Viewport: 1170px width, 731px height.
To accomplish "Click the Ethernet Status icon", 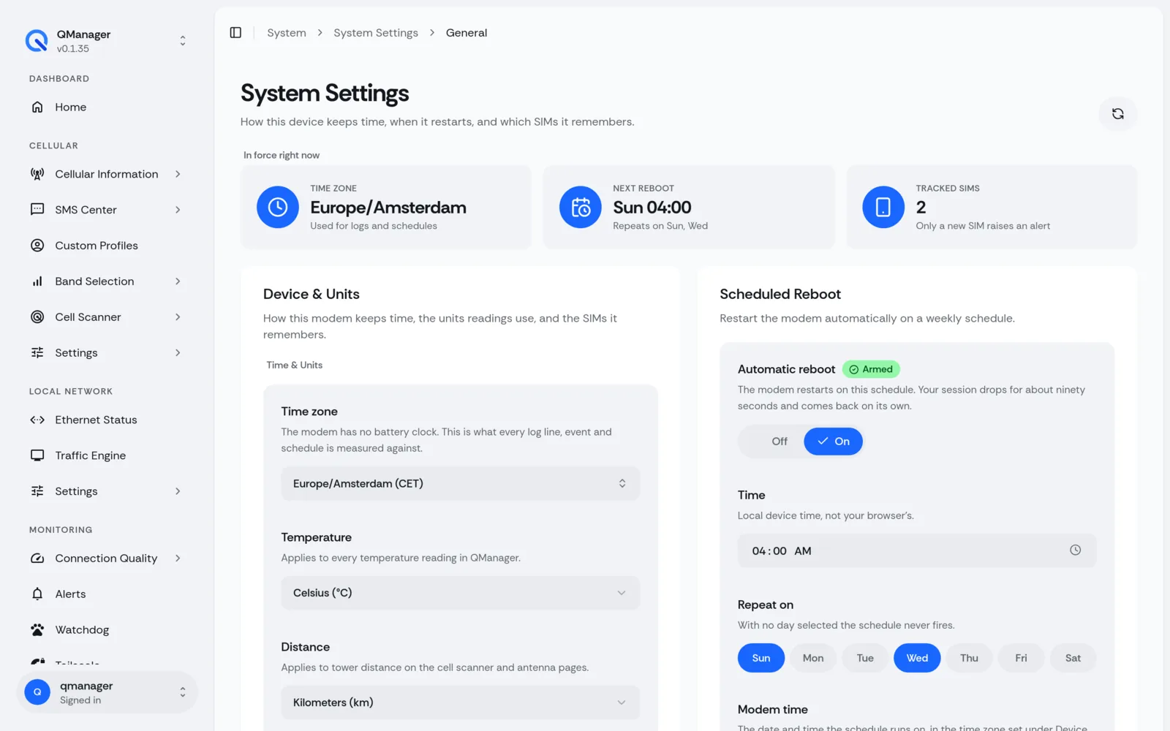I will point(37,420).
